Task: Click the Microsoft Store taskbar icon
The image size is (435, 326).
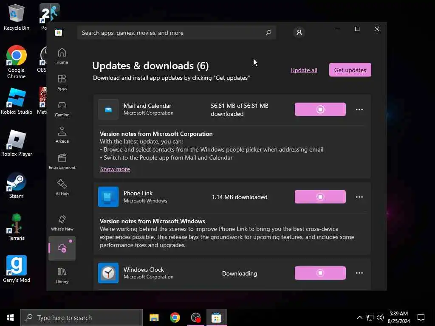Action: [216, 318]
